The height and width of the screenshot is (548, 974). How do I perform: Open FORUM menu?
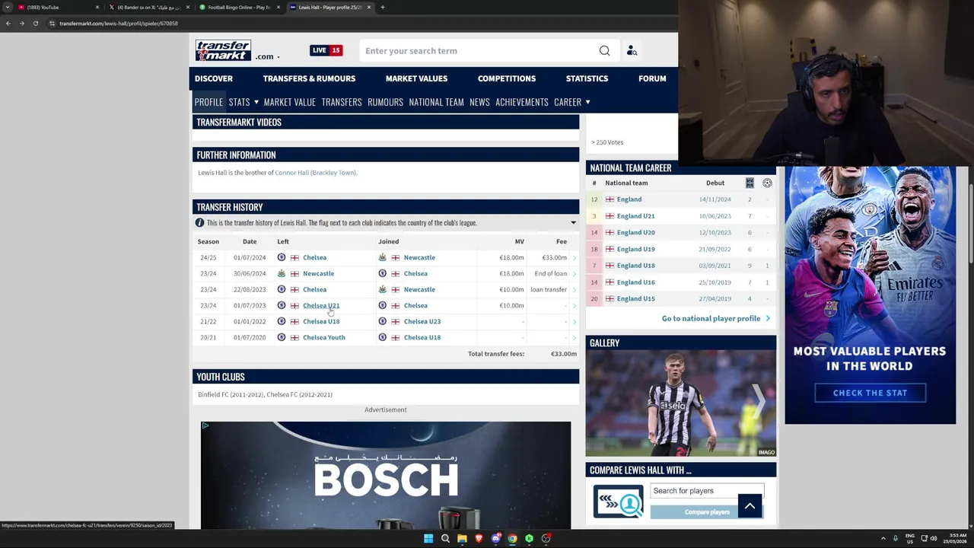(x=652, y=78)
